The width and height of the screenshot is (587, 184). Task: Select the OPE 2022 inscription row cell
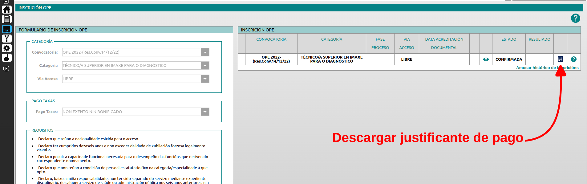[271, 59]
